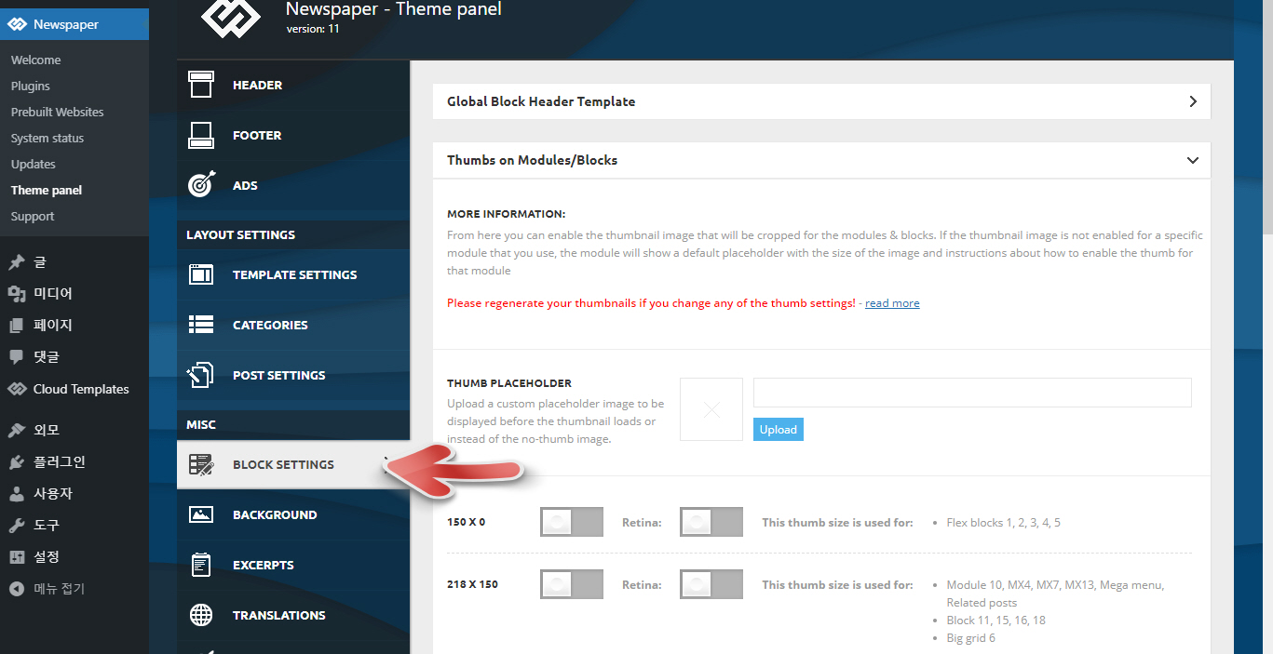Screen dimensions: 1273x654
Task: Click the thumb placeholder URL input field
Action: (x=972, y=393)
